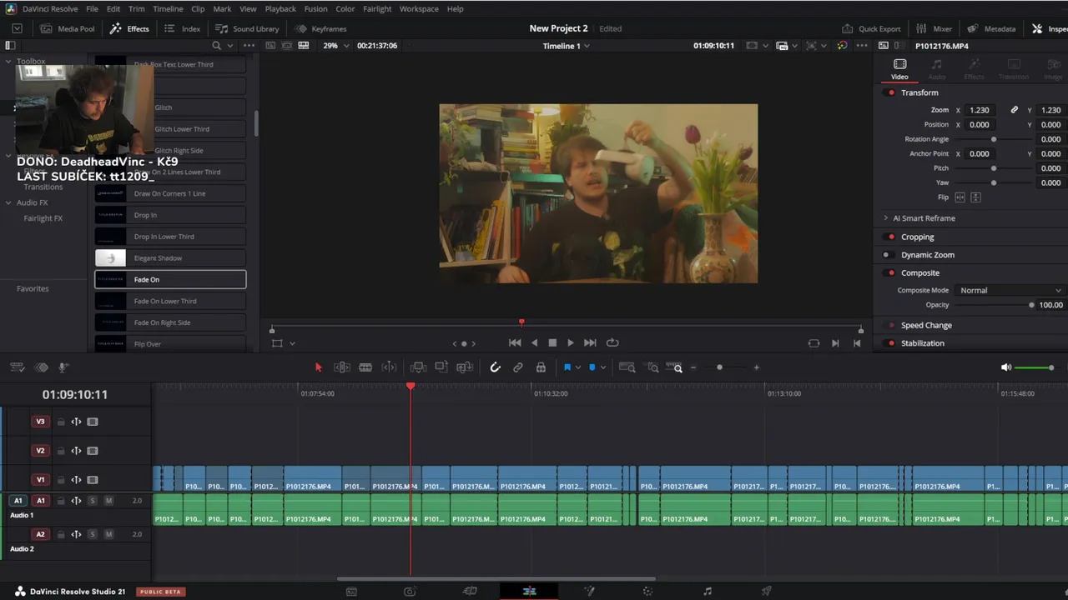Viewport: 1068px width, 600px height.
Task: Open the flag color dropdown arrow
Action: tap(578, 367)
